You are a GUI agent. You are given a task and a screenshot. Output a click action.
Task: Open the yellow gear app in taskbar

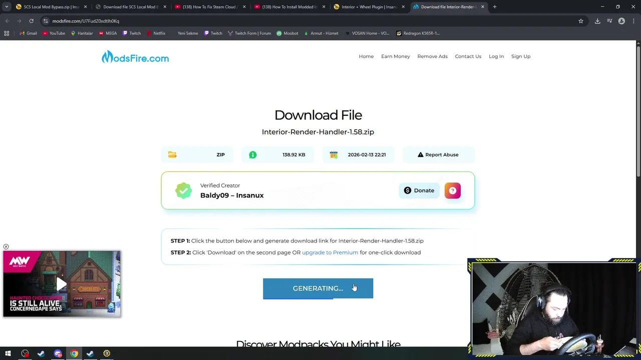coord(107,353)
